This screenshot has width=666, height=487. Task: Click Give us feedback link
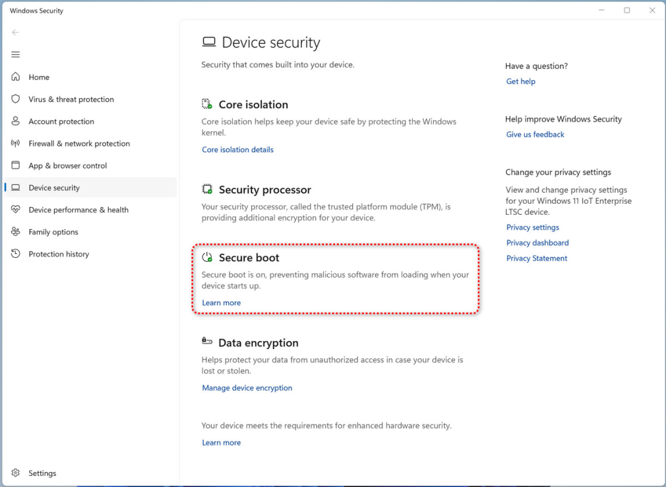(535, 134)
